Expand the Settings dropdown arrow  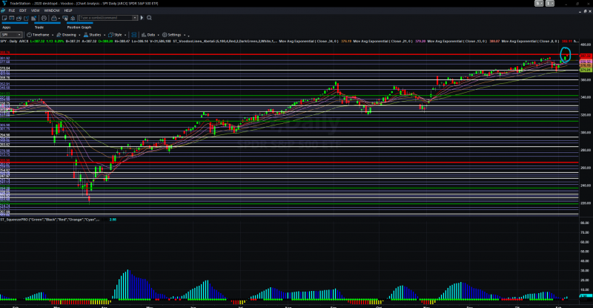tap(185, 35)
